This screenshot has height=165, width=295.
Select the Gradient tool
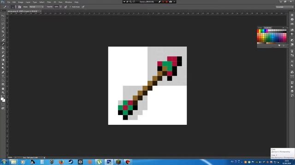[3, 60]
